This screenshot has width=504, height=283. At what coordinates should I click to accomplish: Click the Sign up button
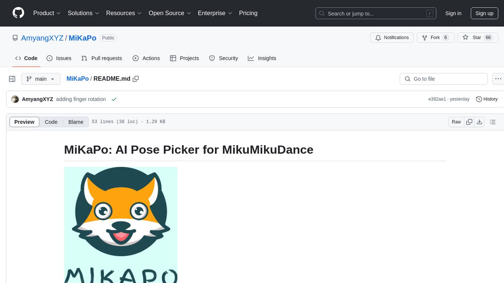coord(484,13)
